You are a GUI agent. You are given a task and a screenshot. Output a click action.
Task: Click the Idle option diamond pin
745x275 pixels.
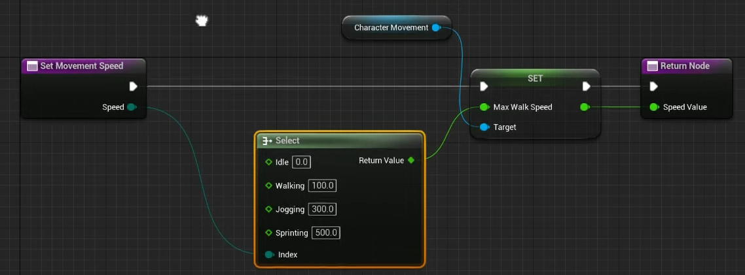pos(268,162)
